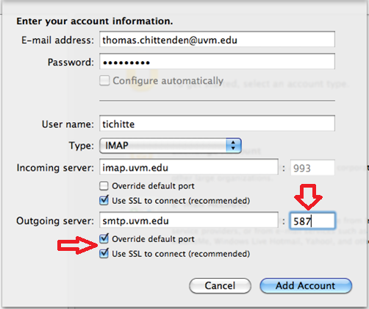Click the 'Incoming server:' label text

click(55, 168)
